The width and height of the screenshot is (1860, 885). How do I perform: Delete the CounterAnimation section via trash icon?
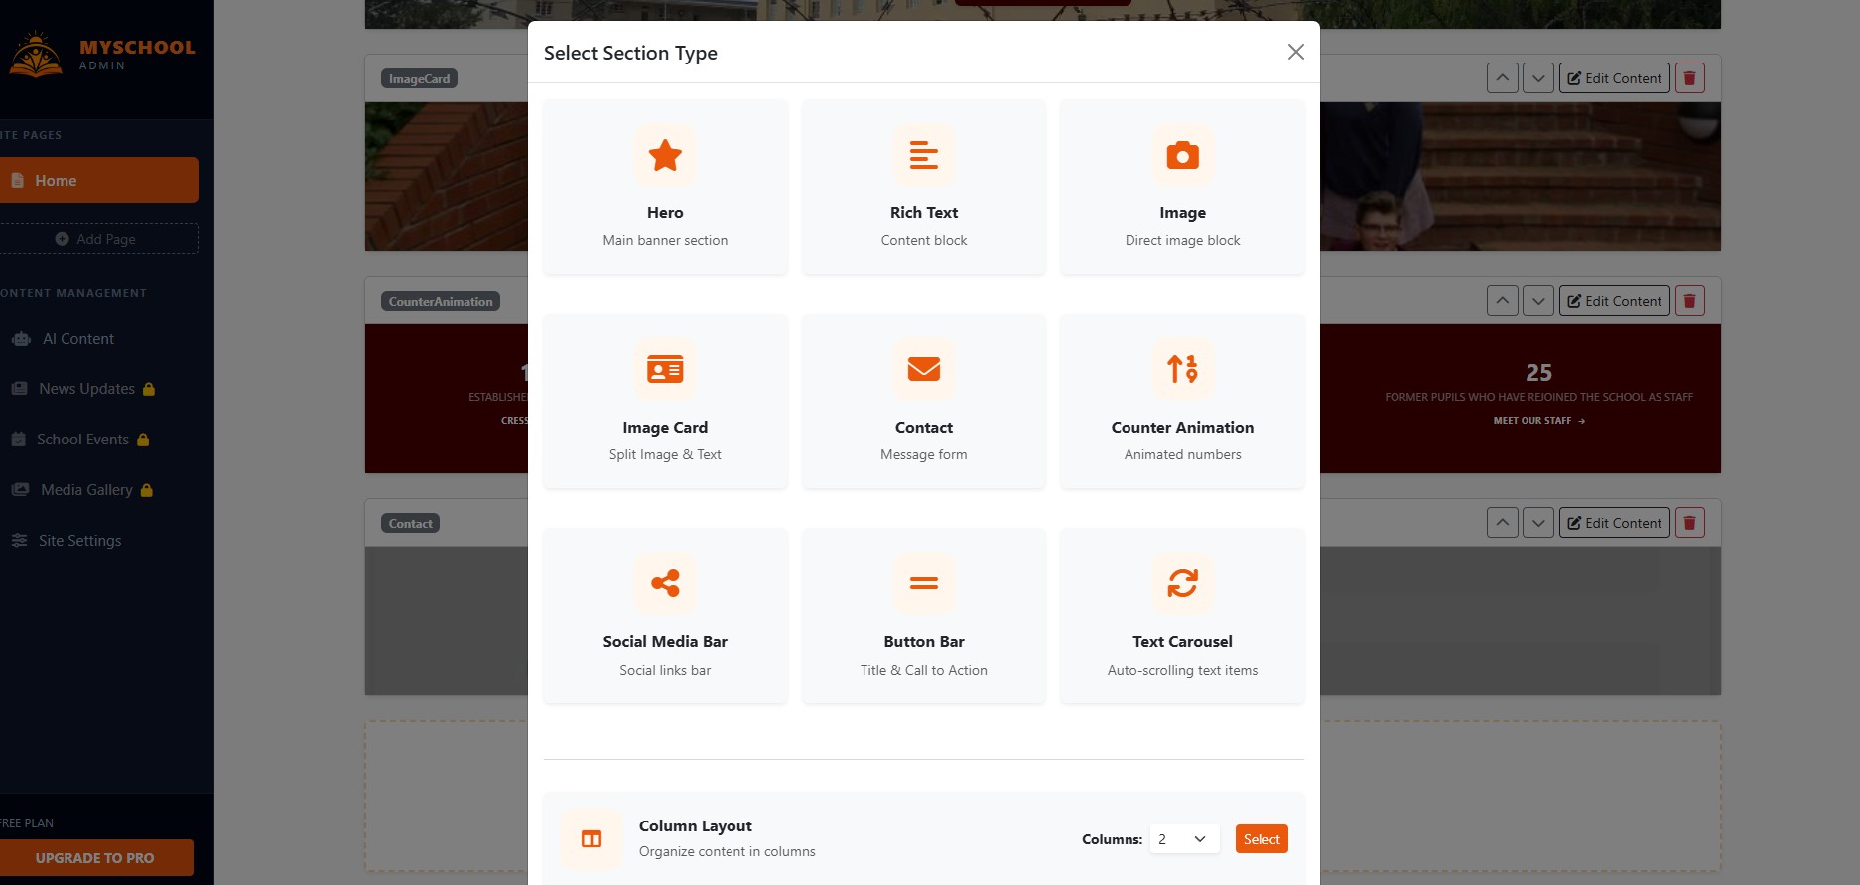(x=1689, y=301)
